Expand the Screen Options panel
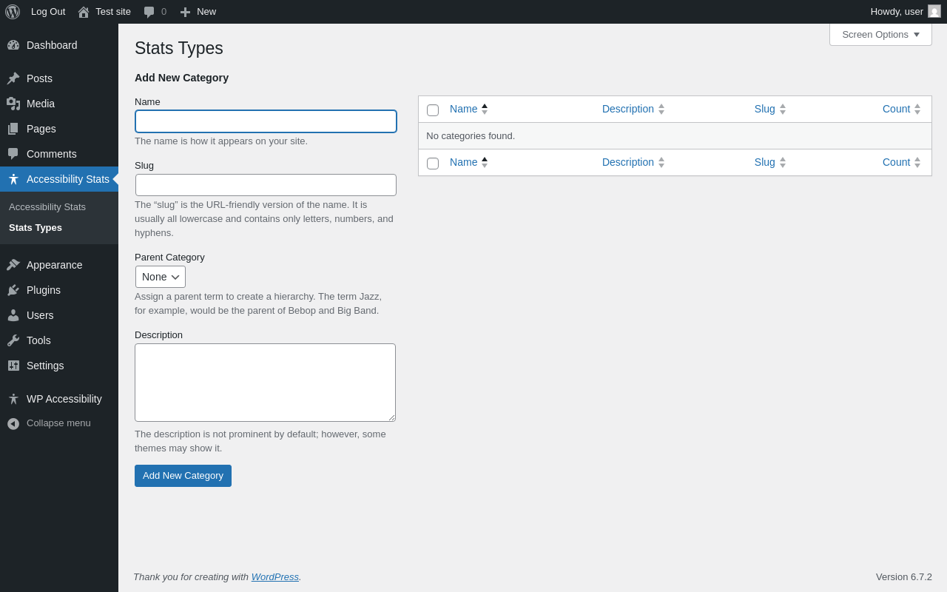Viewport: 947px width, 592px height. click(880, 34)
